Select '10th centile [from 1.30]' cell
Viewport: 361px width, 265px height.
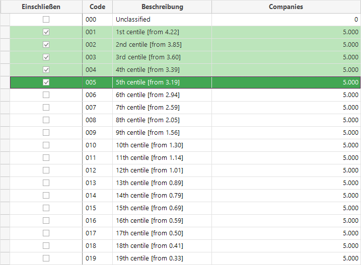coord(162,145)
